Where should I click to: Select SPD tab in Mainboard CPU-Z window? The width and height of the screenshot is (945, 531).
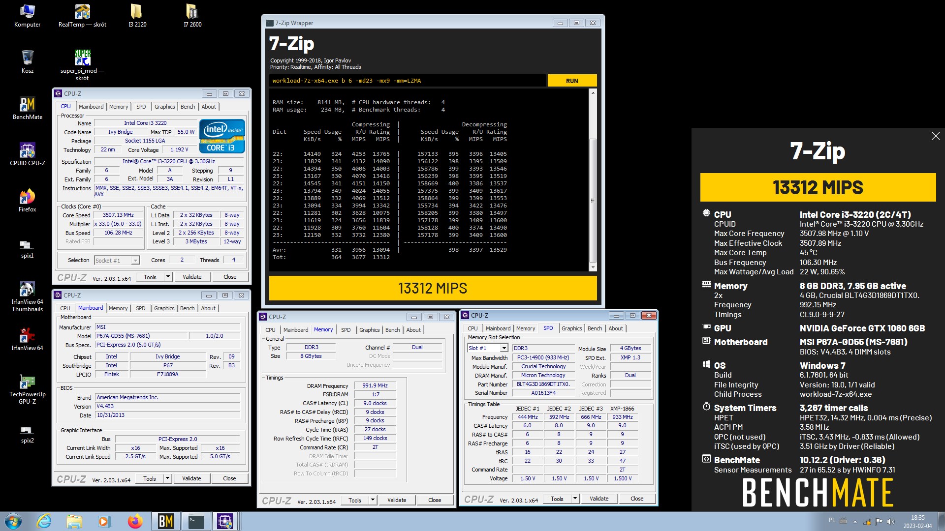140,308
